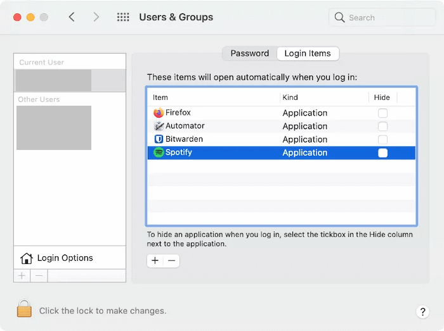Select the Automator row name
Image resolution: width=444 pixels, height=331 pixels.
(185, 126)
